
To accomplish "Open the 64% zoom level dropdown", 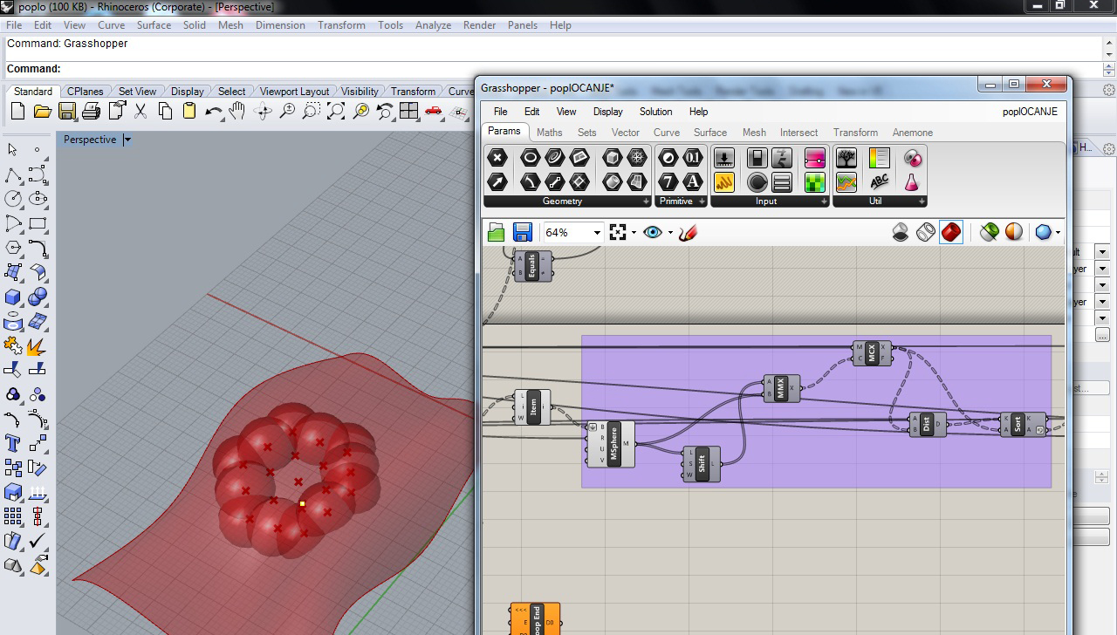I will click(597, 233).
